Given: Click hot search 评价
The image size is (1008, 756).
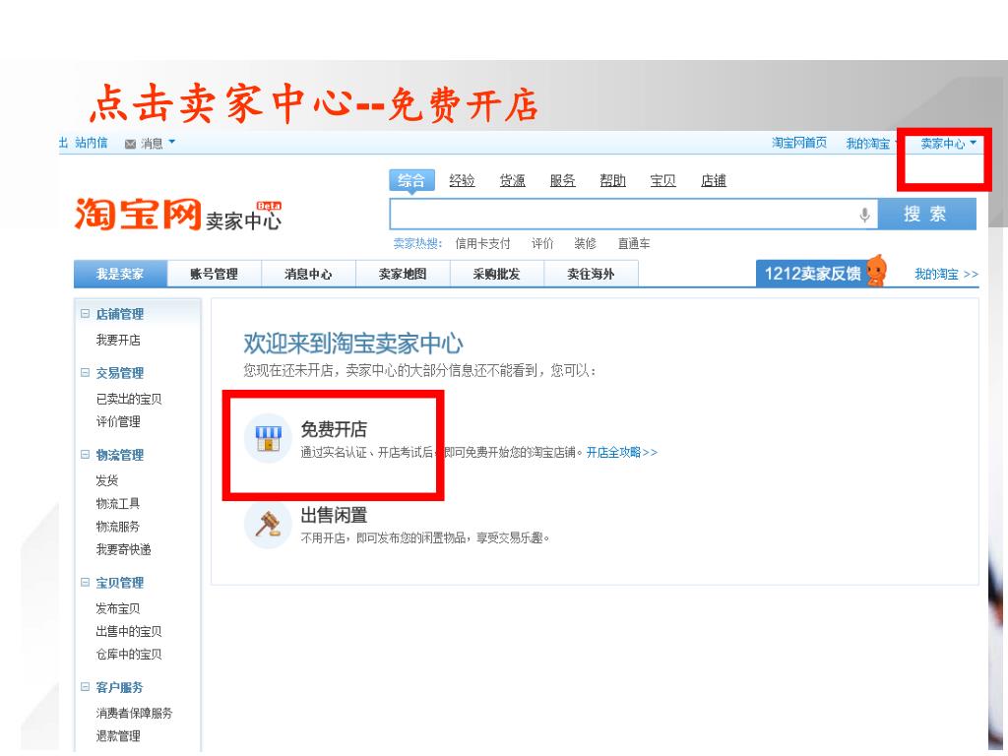Looking at the screenshot, I should pos(542,244).
